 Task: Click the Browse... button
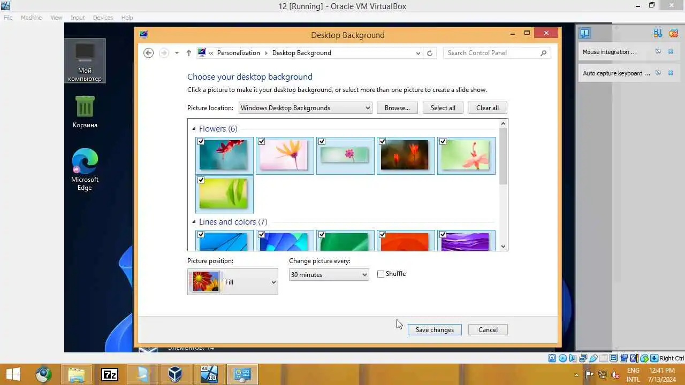click(x=397, y=108)
